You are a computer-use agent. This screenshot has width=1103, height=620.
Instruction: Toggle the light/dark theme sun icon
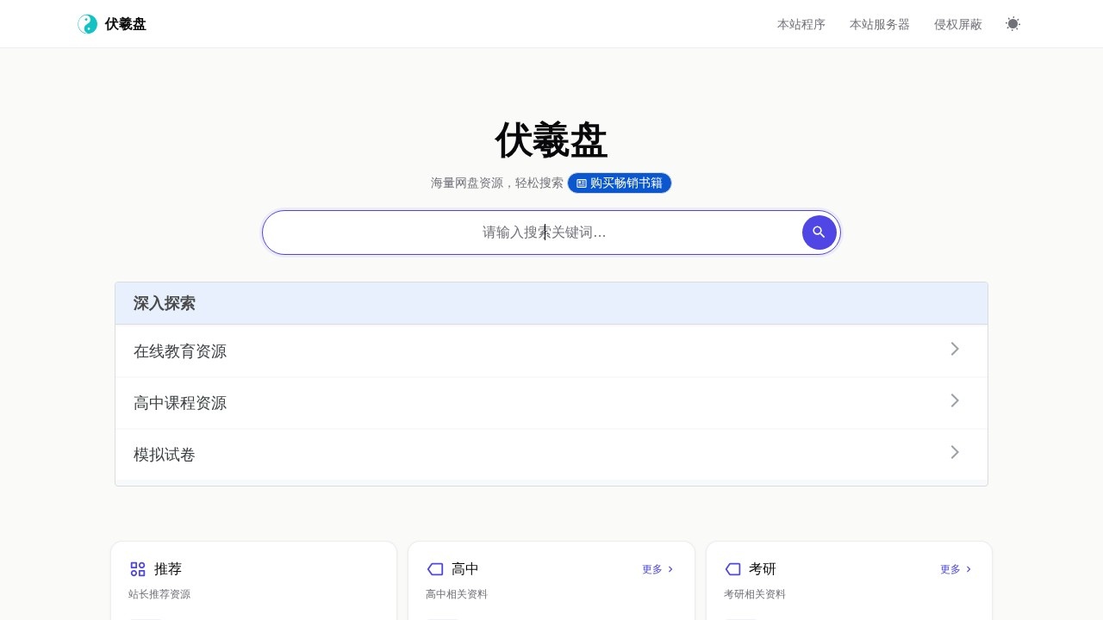tap(1013, 24)
